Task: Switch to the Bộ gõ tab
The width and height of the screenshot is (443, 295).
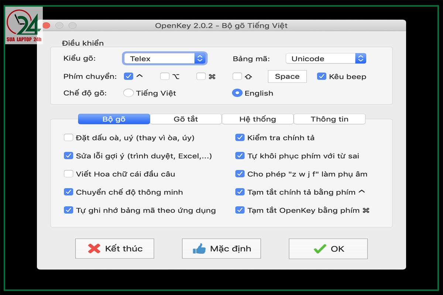Action: (x=114, y=119)
